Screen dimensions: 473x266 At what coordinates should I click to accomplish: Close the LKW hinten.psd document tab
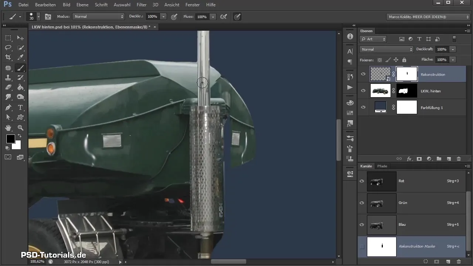coord(155,27)
